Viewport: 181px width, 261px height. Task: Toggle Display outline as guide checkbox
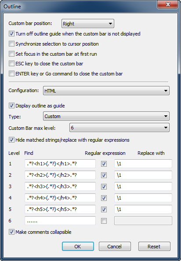pyautogui.click(x=11, y=106)
